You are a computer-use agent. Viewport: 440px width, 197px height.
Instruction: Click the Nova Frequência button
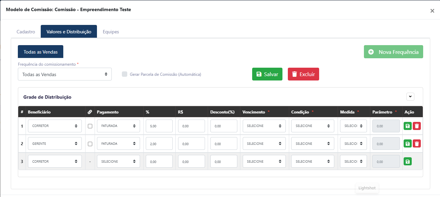click(394, 52)
